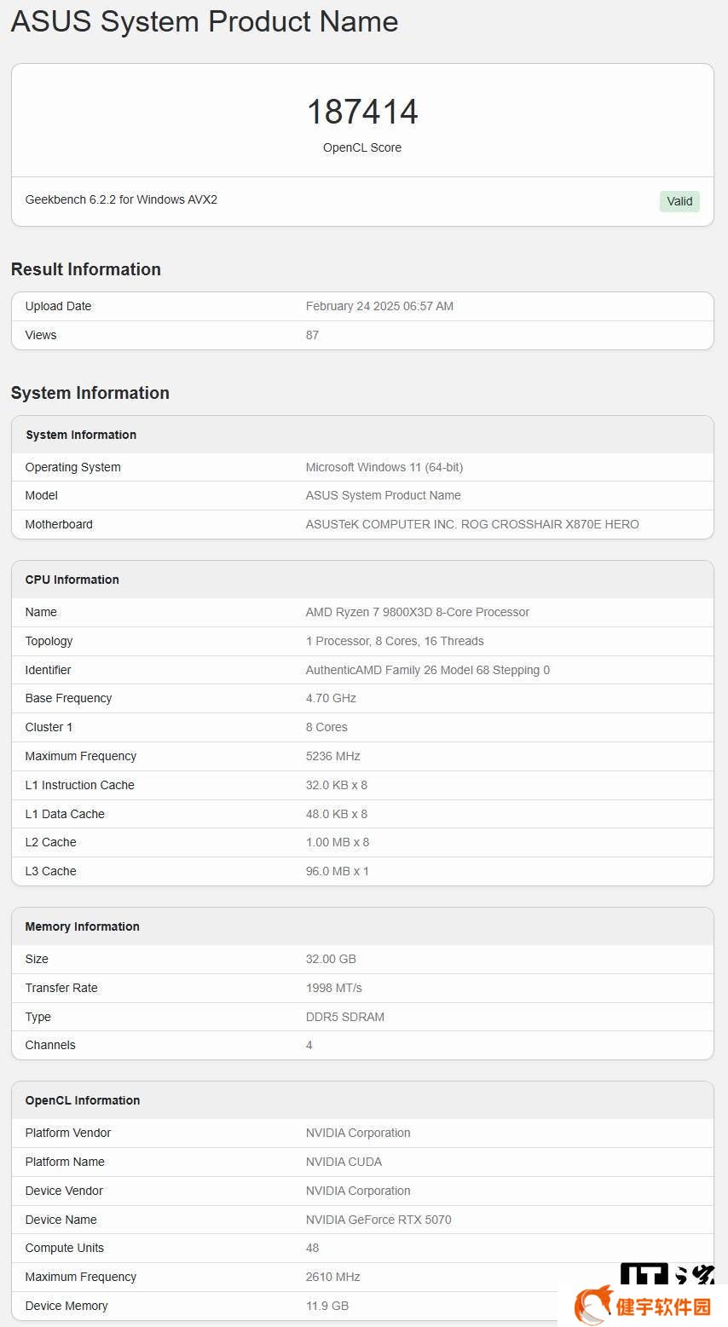Image resolution: width=728 pixels, height=1327 pixels.
Task: Select Compute Units value 48
Action: (x=312, y=1248)
